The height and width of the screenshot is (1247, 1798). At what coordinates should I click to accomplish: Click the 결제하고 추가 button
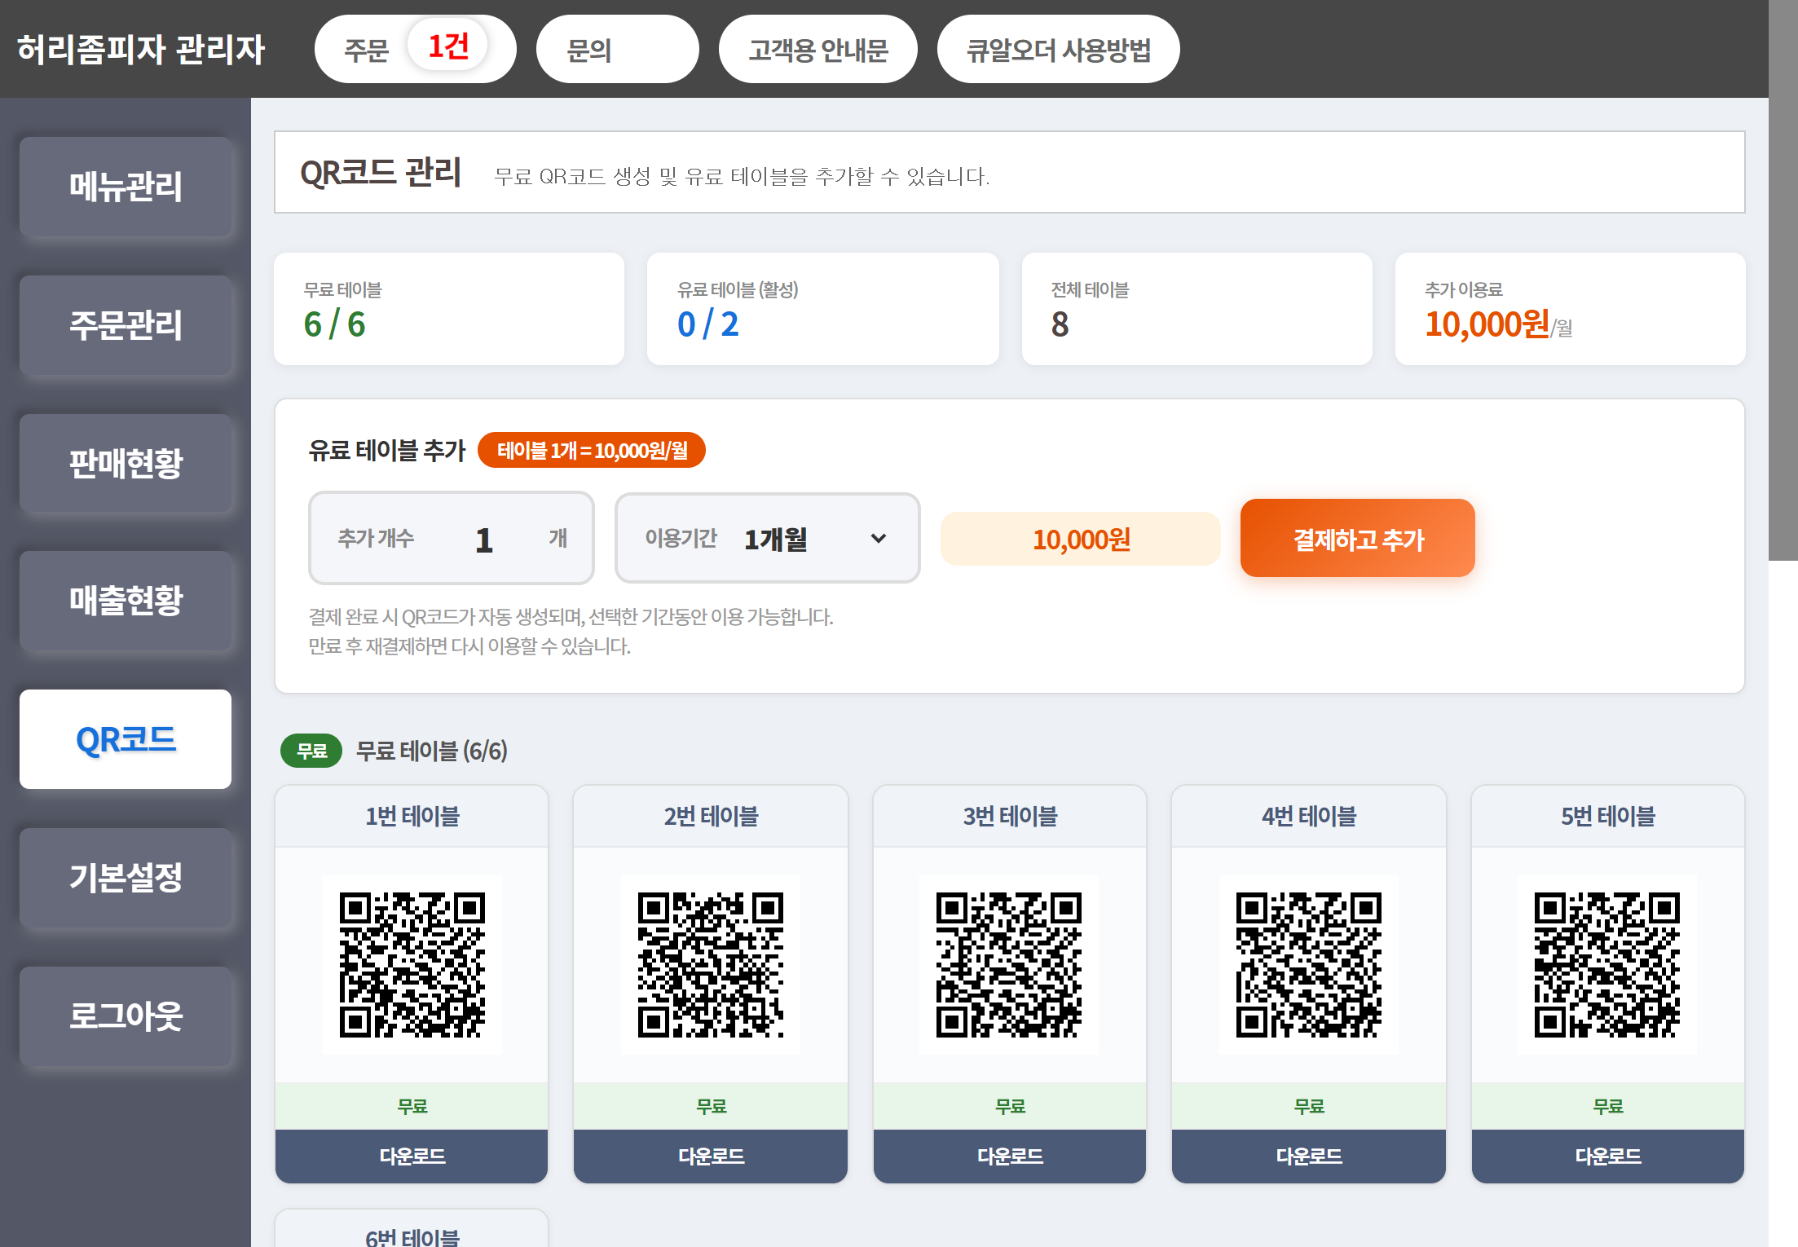(x=1358, y=538)
